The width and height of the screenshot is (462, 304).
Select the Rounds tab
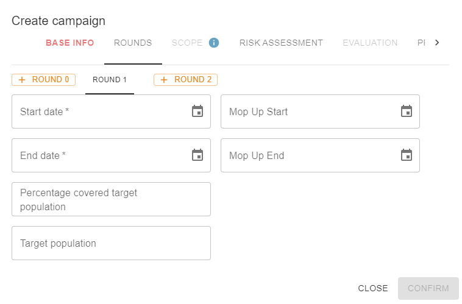[133, 43]
